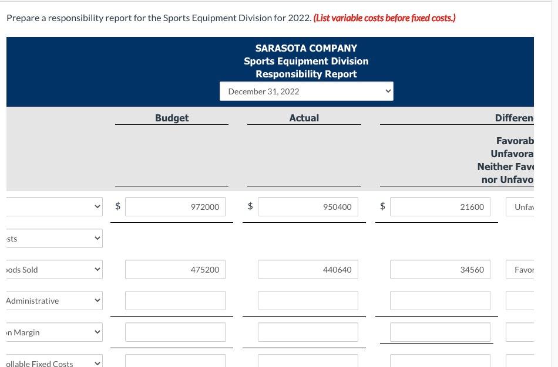The image size is (558, 367).
Task: Open the 'Favor' variance type dropdown
Action: (520, 270)
